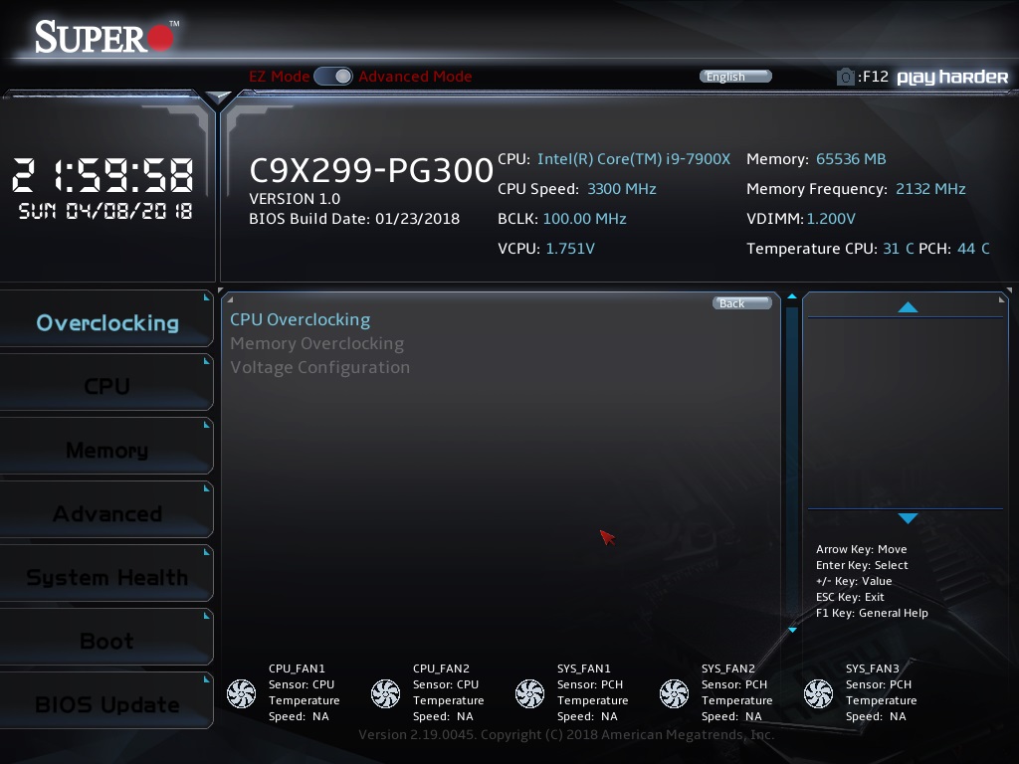The image size is (1019, 764).
Task: Go to the BIOS Update tab
Action: [106, 704]
